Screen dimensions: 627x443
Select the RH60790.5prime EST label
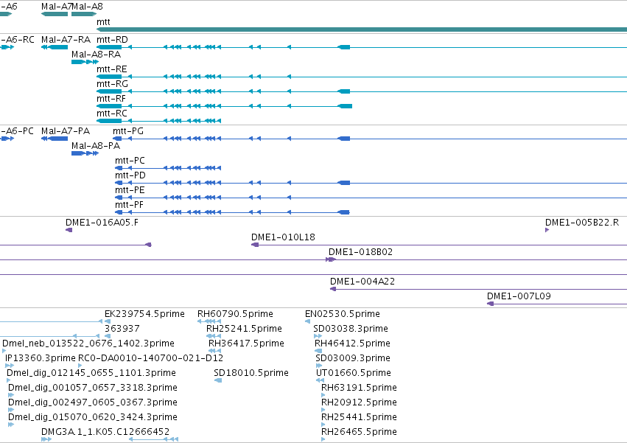coord(236,315)
